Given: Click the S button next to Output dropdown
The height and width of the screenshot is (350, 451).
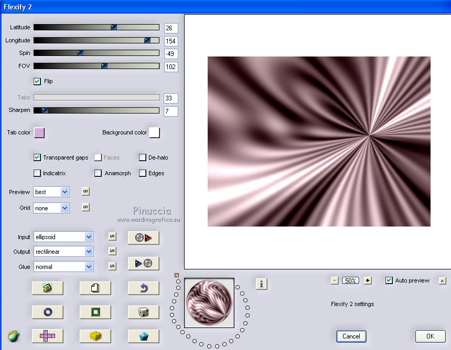Looking at the screenshot, I should [x=112, y=251].
